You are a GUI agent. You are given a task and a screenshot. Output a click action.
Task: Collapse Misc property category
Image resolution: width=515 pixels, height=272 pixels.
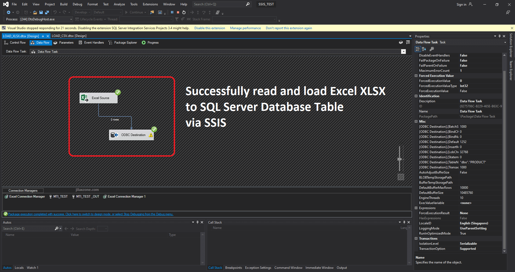coord(416,122)
